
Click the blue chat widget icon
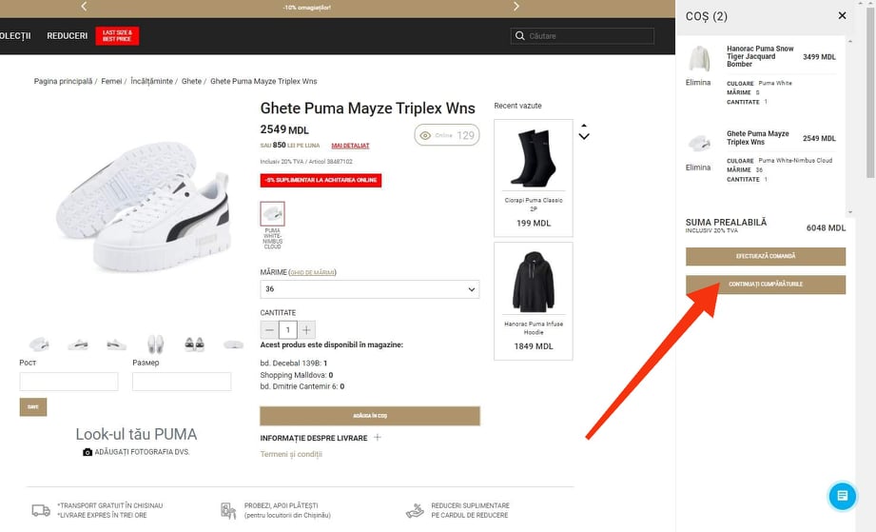(x=842, y=496)
